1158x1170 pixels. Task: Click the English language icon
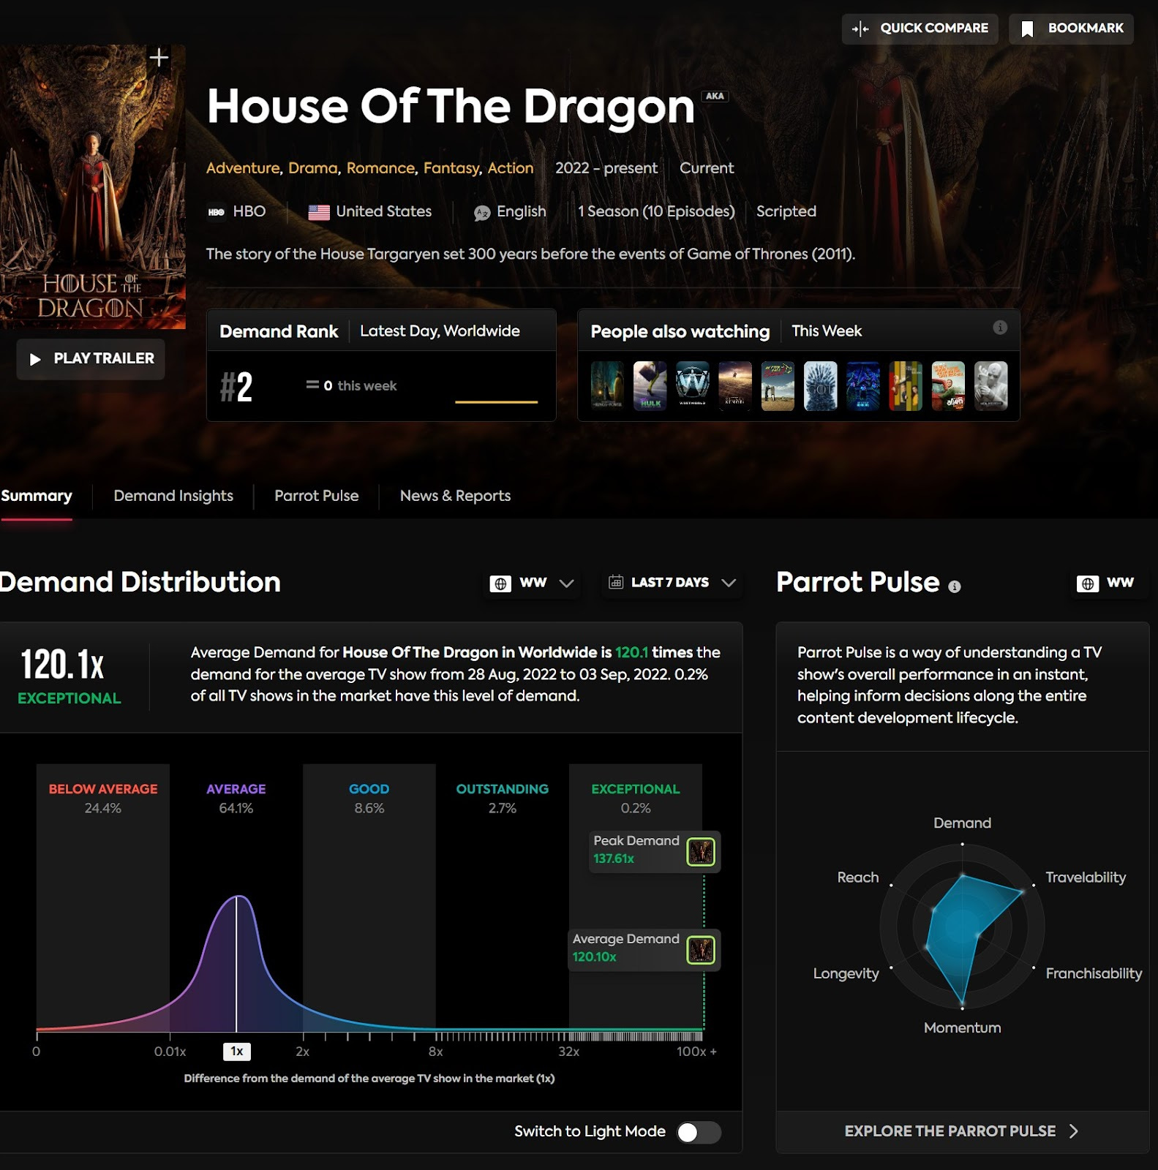pos(482,213)
